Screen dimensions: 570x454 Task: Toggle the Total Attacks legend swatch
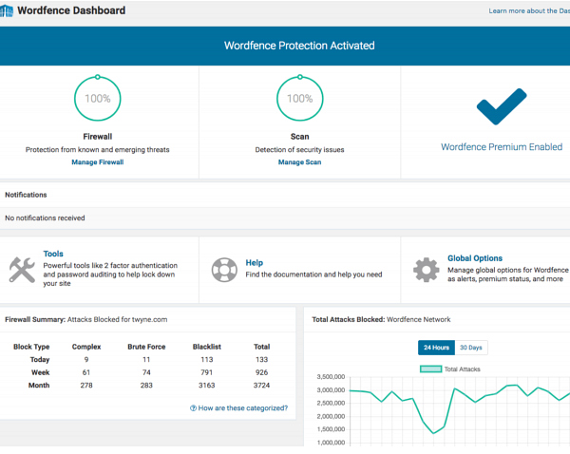pyautogui.click(x=430, y=369)
